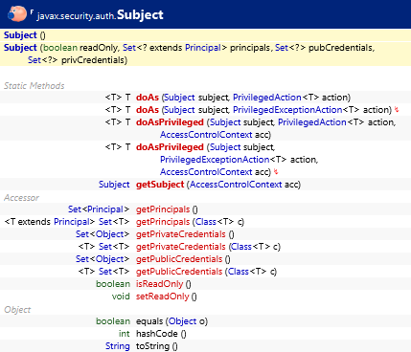This screenshot has width=411, height=352.
Task: Click javax.security.auth package name in header
Action: pyautogui.click(x=76, y=16)
